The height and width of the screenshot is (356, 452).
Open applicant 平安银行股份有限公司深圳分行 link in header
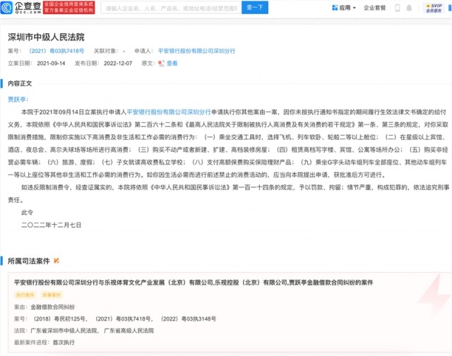[x=196, y=51]
